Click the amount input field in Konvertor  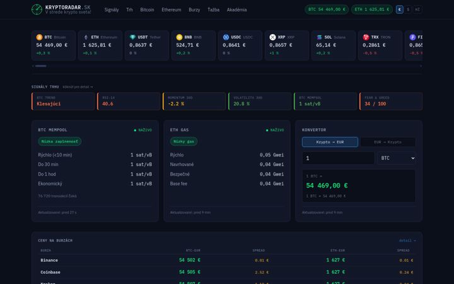[x=338, y=158]
